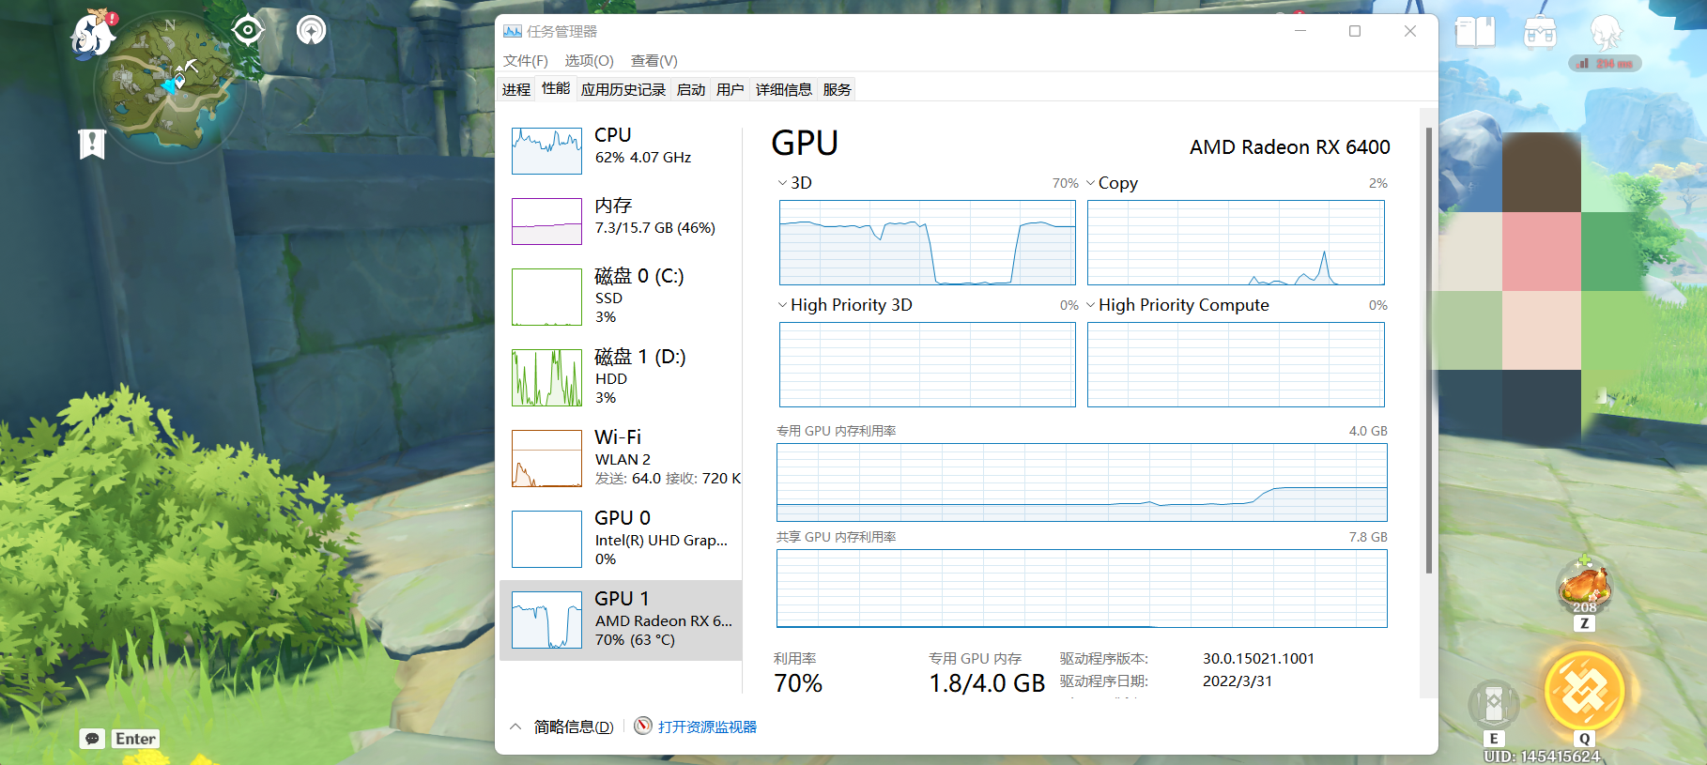Switch to the 进程 tab

point(516,89)
